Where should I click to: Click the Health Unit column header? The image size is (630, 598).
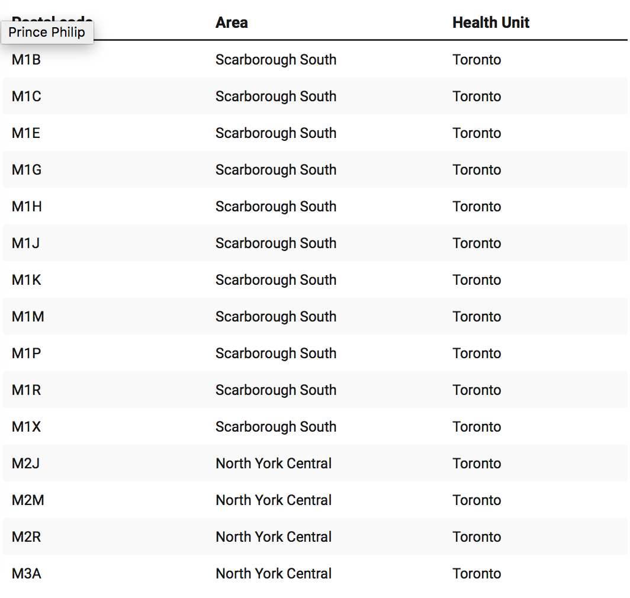pyautogui.click(x=491, y=23)
